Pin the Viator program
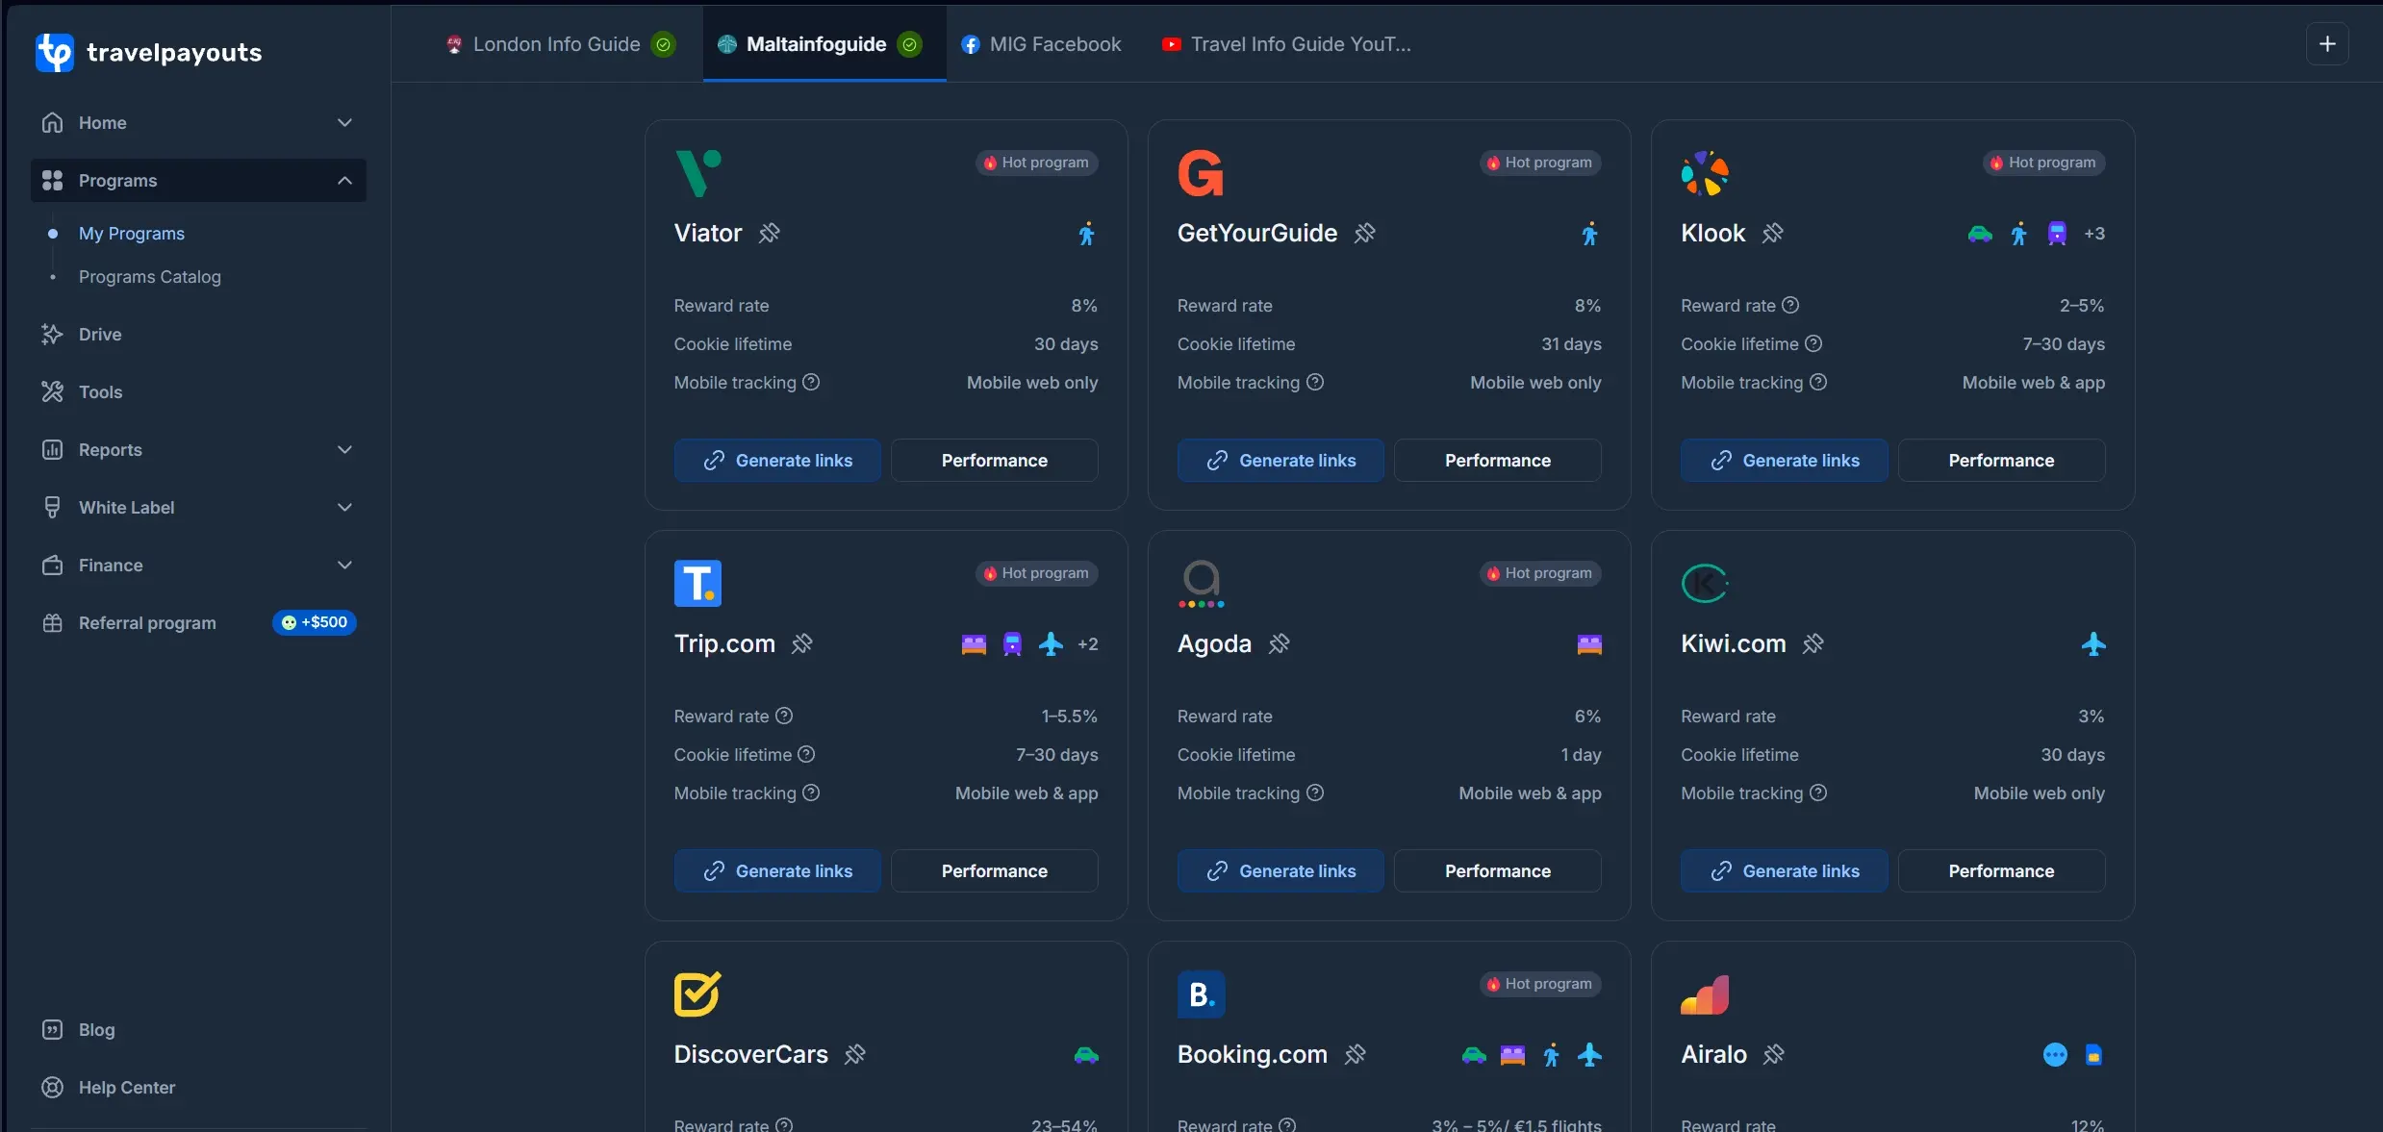 point(769,233)
